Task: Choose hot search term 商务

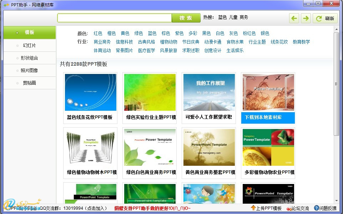Action: 244,17
